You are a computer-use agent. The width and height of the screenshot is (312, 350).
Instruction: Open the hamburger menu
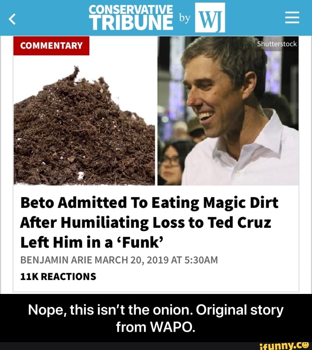click(292, 18)
